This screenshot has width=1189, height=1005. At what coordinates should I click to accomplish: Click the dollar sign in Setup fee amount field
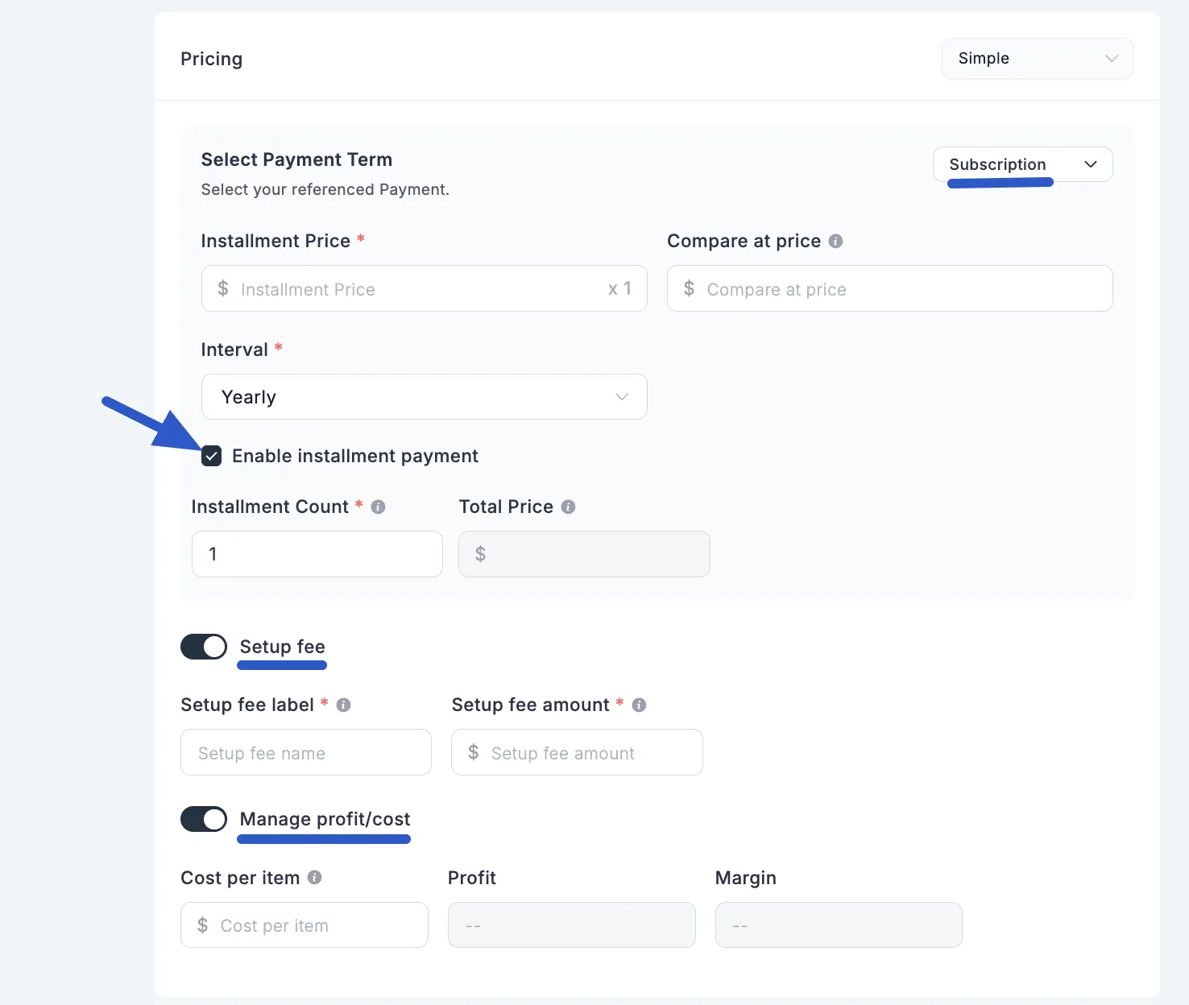pyautogui.click(x=474, y=752)
